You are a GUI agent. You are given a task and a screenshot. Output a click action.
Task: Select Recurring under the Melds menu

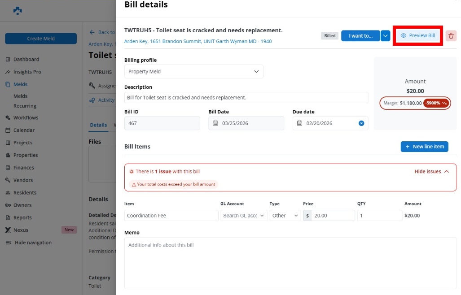click(x=25, y=106)
